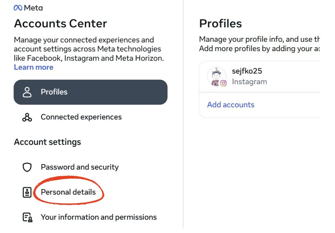Click the person icon beside Profiles

(27, 92)
